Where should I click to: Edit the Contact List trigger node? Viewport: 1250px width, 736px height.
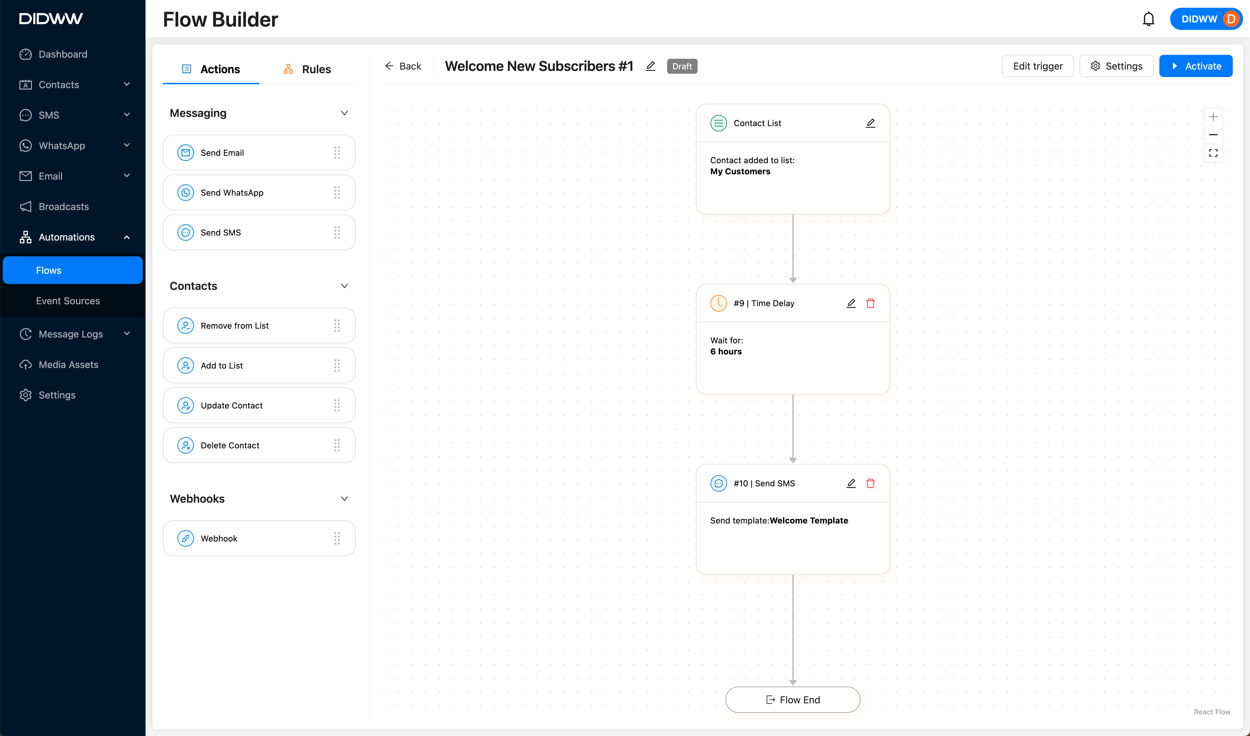point(870,123)
